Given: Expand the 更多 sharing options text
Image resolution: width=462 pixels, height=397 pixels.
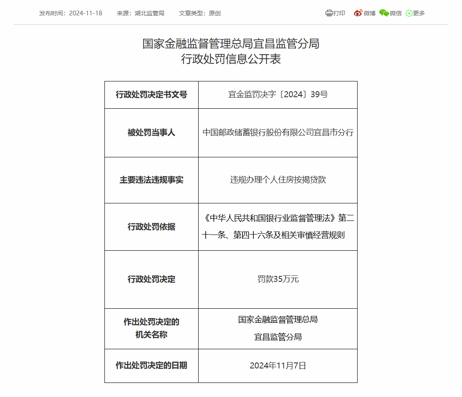Looking at the screenshot, I should 419,13.
